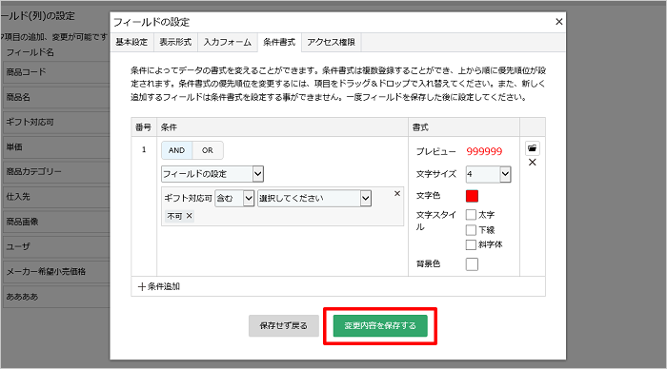Viewport: 667px width, 369px height.
Task: Click the 書式 column header
Action: [464, 127]
